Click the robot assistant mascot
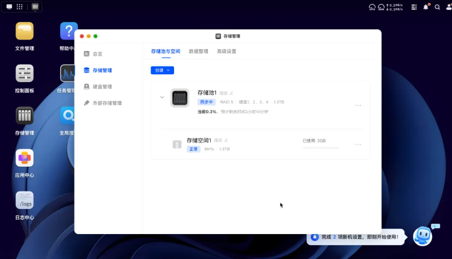Screen dimensions: 452x259 click(x=423, y=236)
